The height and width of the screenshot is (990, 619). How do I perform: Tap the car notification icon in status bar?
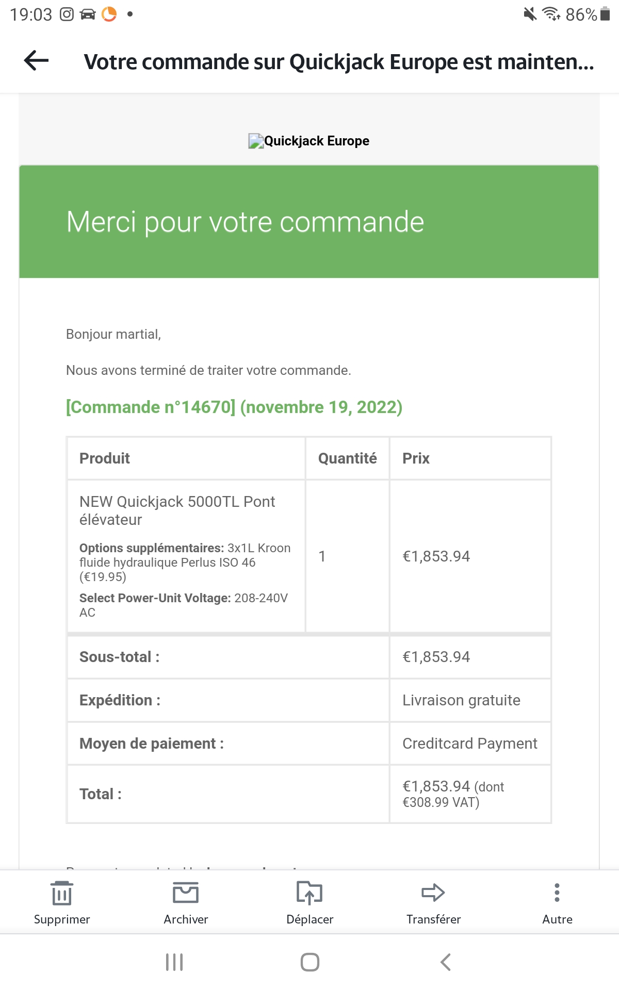(x=88, y=14)
